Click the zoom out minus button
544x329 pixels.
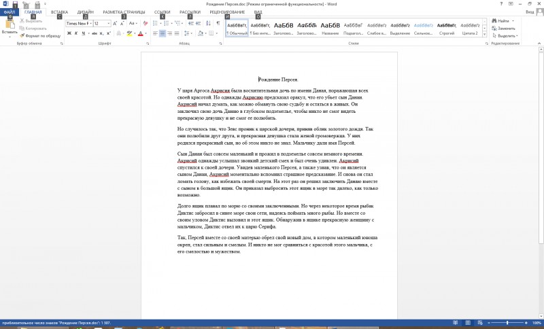pyautogui.click(x=489, y=323)
